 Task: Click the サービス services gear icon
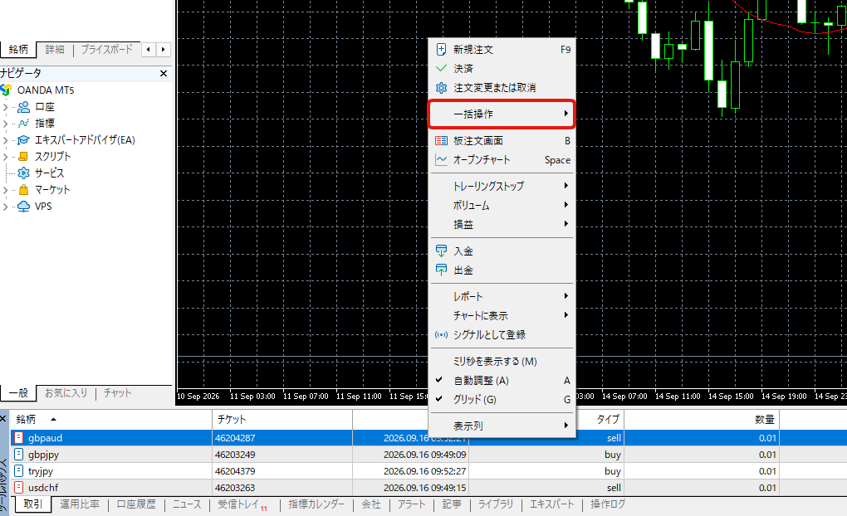[x=23, y=173]
